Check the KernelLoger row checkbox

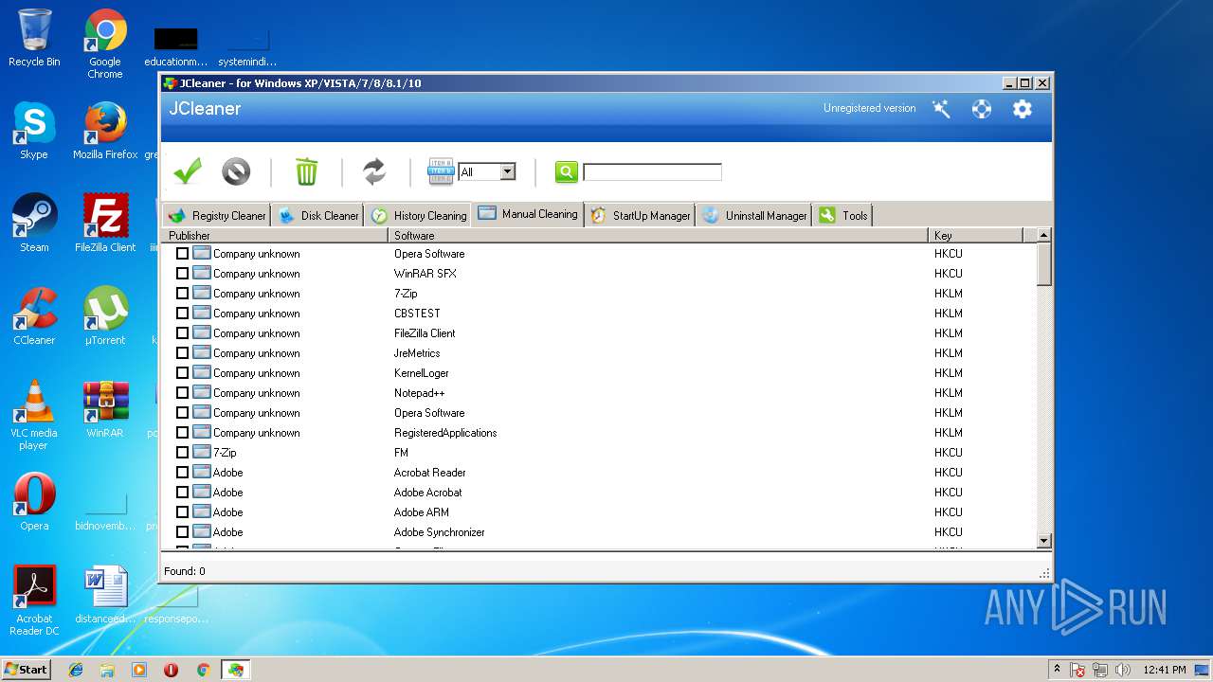(182, 373)
